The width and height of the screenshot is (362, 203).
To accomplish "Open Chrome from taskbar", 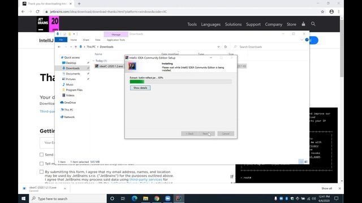I will pyautogui.click(x=157, y=198).
